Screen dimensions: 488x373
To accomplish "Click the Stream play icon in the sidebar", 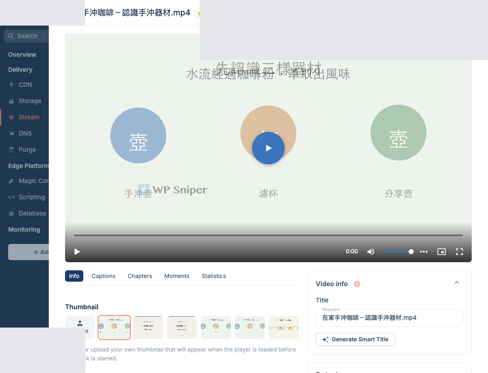I will (11, 117).
